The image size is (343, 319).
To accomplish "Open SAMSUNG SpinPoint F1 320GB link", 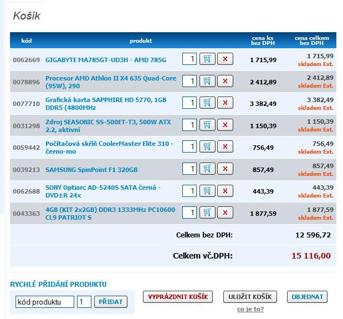I will tap(91, 170).
